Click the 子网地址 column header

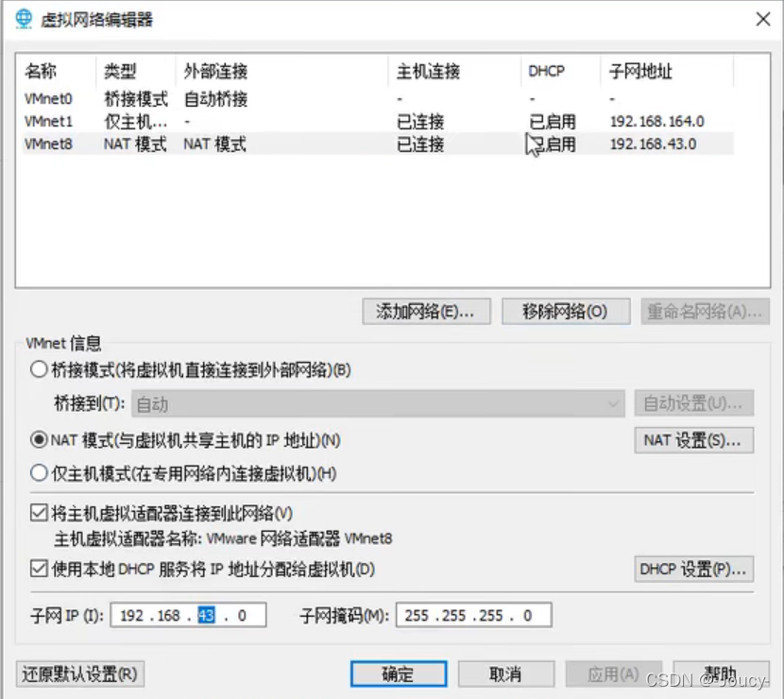point(640,71)
